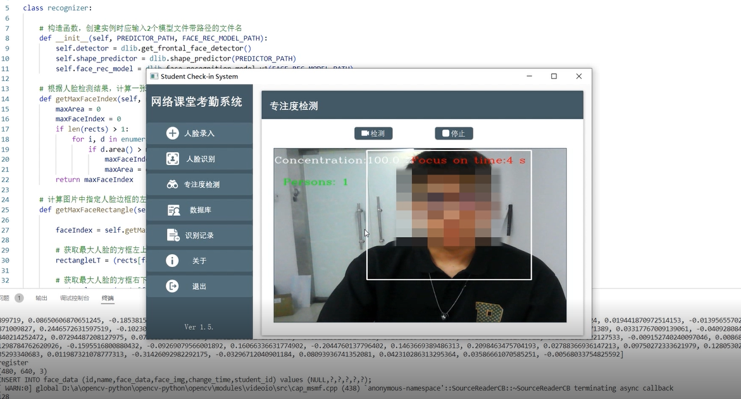
Task: Click the 'return maxFaceIndex' line in editor
Action: click(x=94, y=180)
